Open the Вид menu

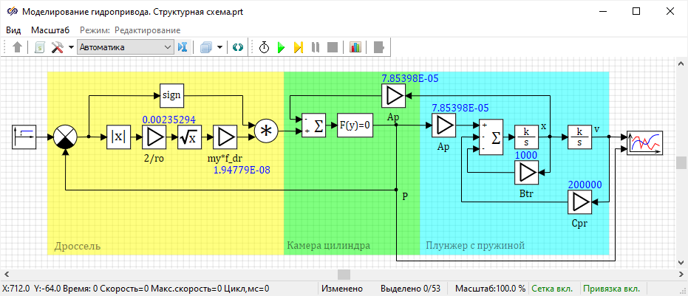pos(13,30)
